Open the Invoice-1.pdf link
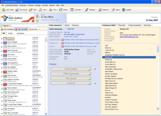161x116 pixels. tap(80, 46)
